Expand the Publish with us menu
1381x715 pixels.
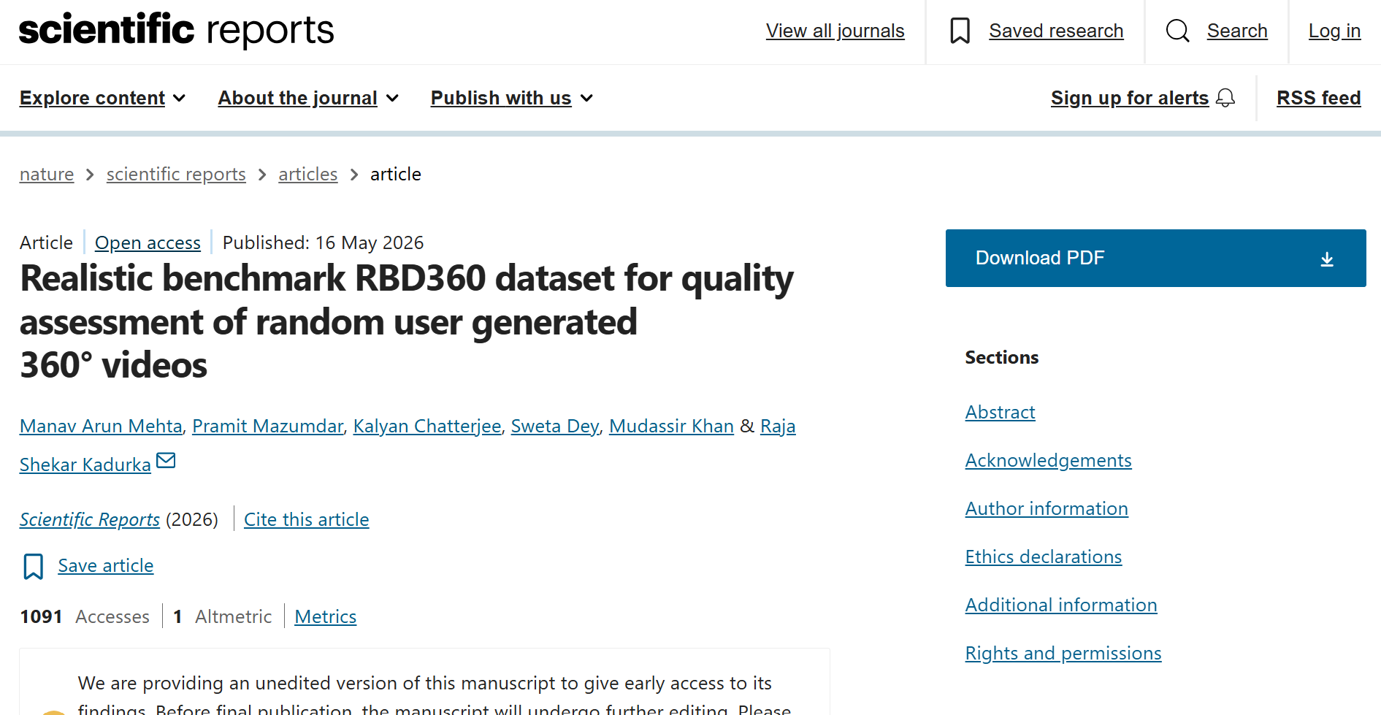pyautogui.click(x=511, y=98)
